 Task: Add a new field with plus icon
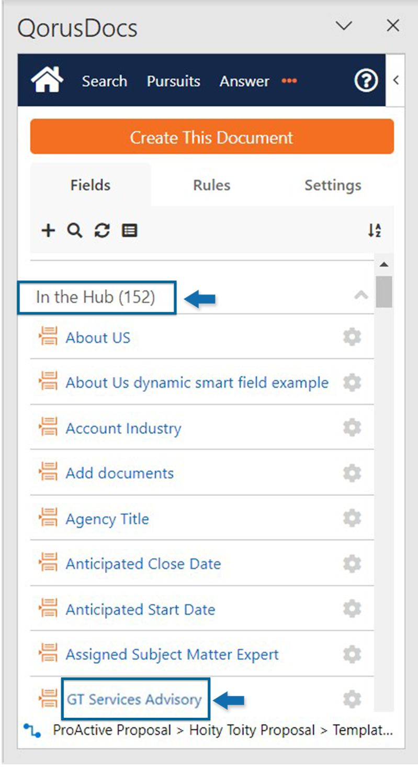tap(48, 231)
